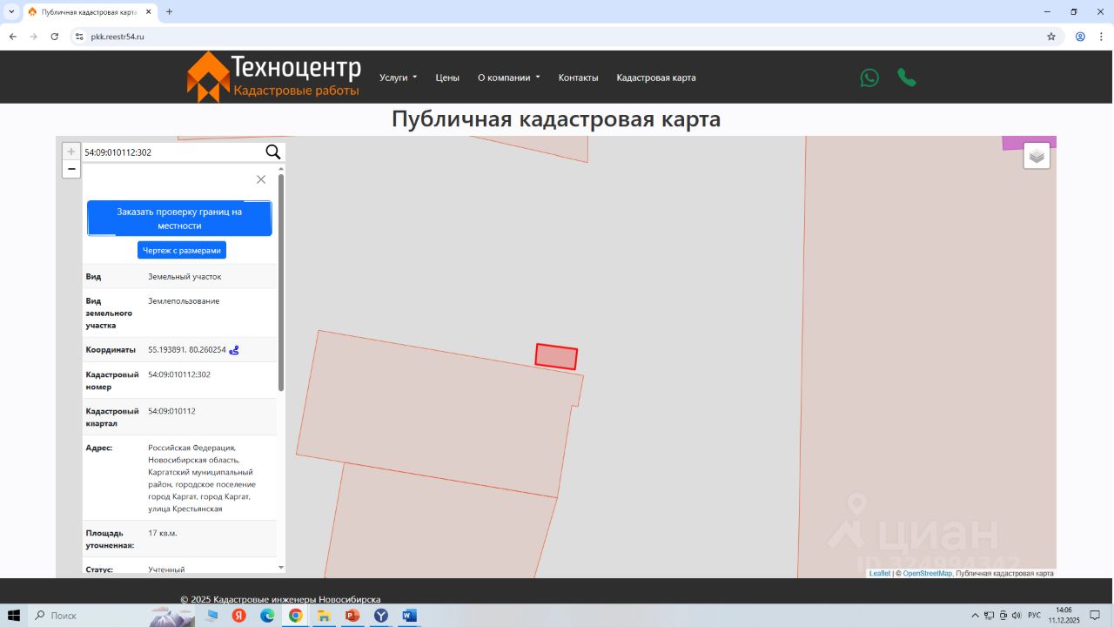Open the Chrome three-dot menu
1114x627 pixels.
point(1100,37)
